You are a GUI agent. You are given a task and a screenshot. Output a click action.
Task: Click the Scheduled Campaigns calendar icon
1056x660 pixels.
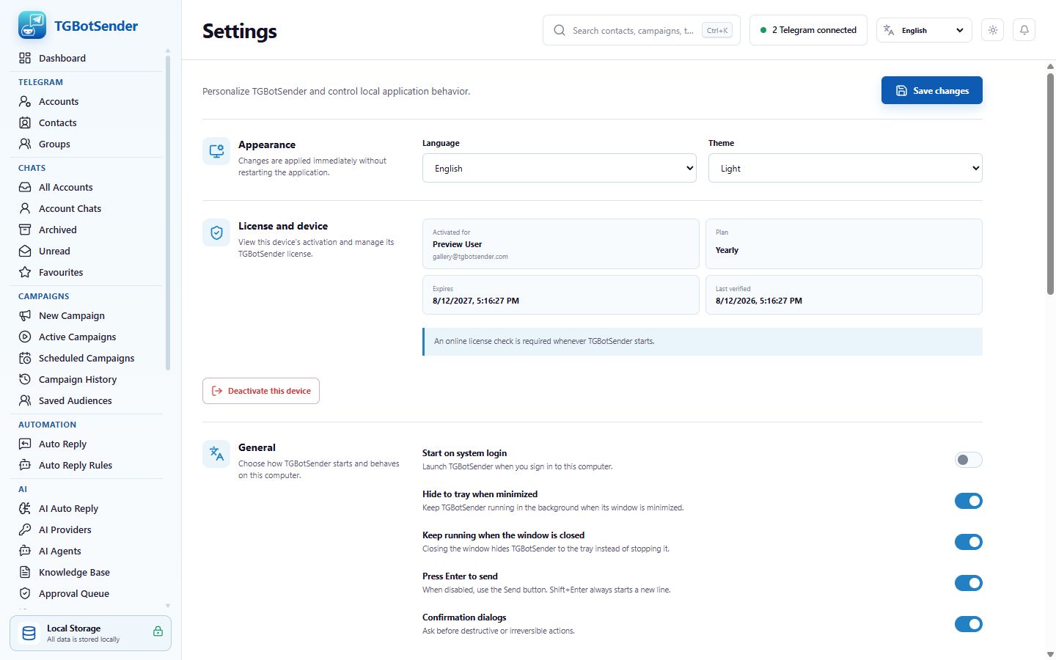click(25, 358)
